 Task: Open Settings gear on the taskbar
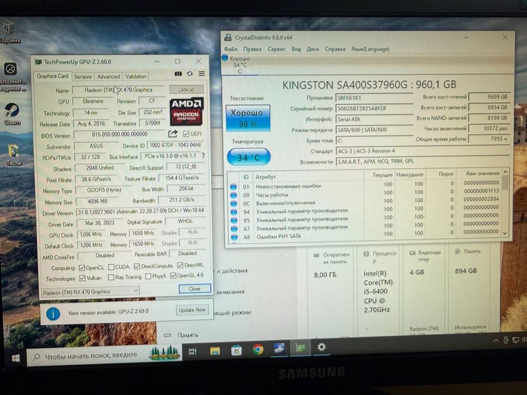coord(321,346)
